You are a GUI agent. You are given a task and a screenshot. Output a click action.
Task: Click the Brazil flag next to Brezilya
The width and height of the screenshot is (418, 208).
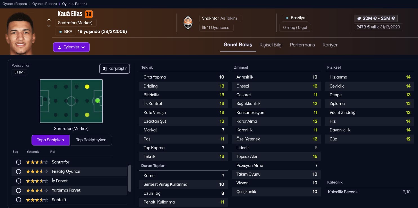tap(287, 18)
